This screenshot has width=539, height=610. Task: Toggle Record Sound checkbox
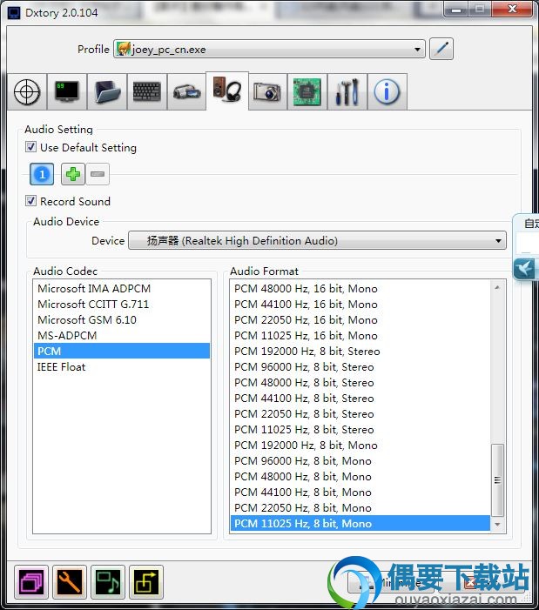[30, 201]
